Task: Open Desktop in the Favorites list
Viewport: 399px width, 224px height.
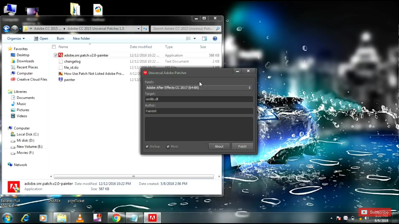Action: click(23, 55)
